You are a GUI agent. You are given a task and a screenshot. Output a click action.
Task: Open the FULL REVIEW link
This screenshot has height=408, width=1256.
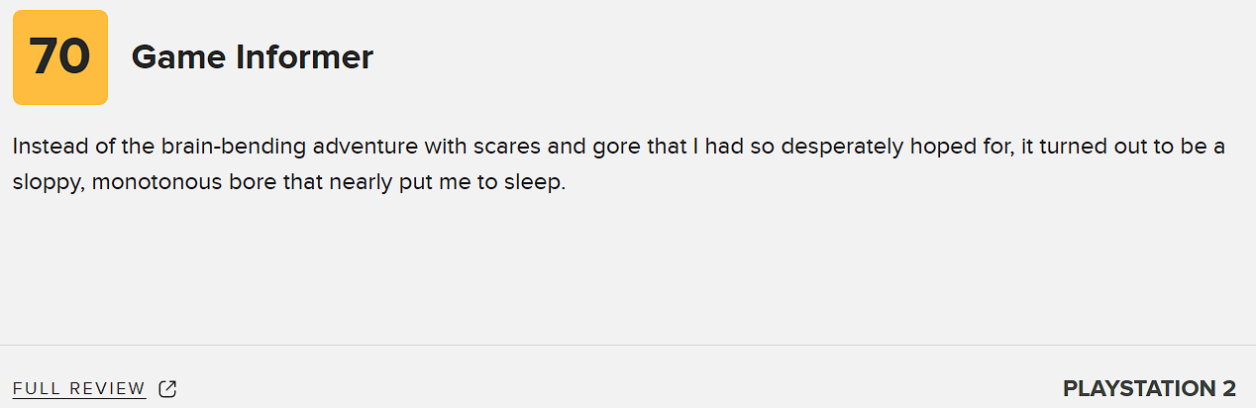click(79, 388)
